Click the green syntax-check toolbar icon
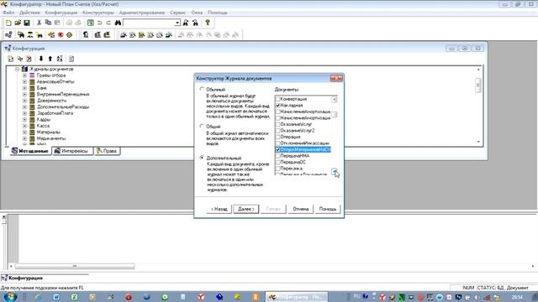 91,23
